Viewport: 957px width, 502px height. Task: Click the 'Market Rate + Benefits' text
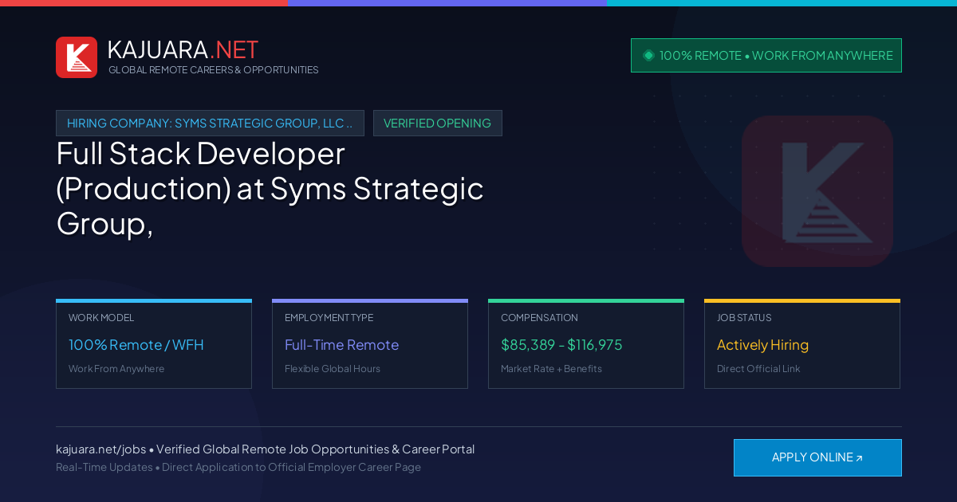pyautogui.click(x=551, y=369)
